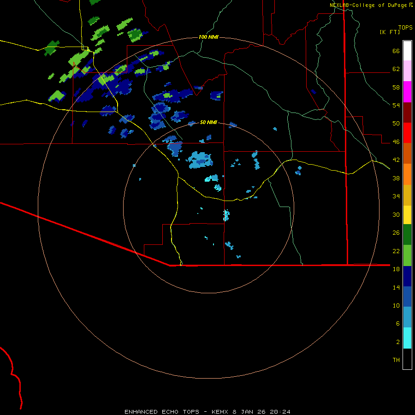
Task: Click the [K FT] units label
Action: [x=390, y=32]
